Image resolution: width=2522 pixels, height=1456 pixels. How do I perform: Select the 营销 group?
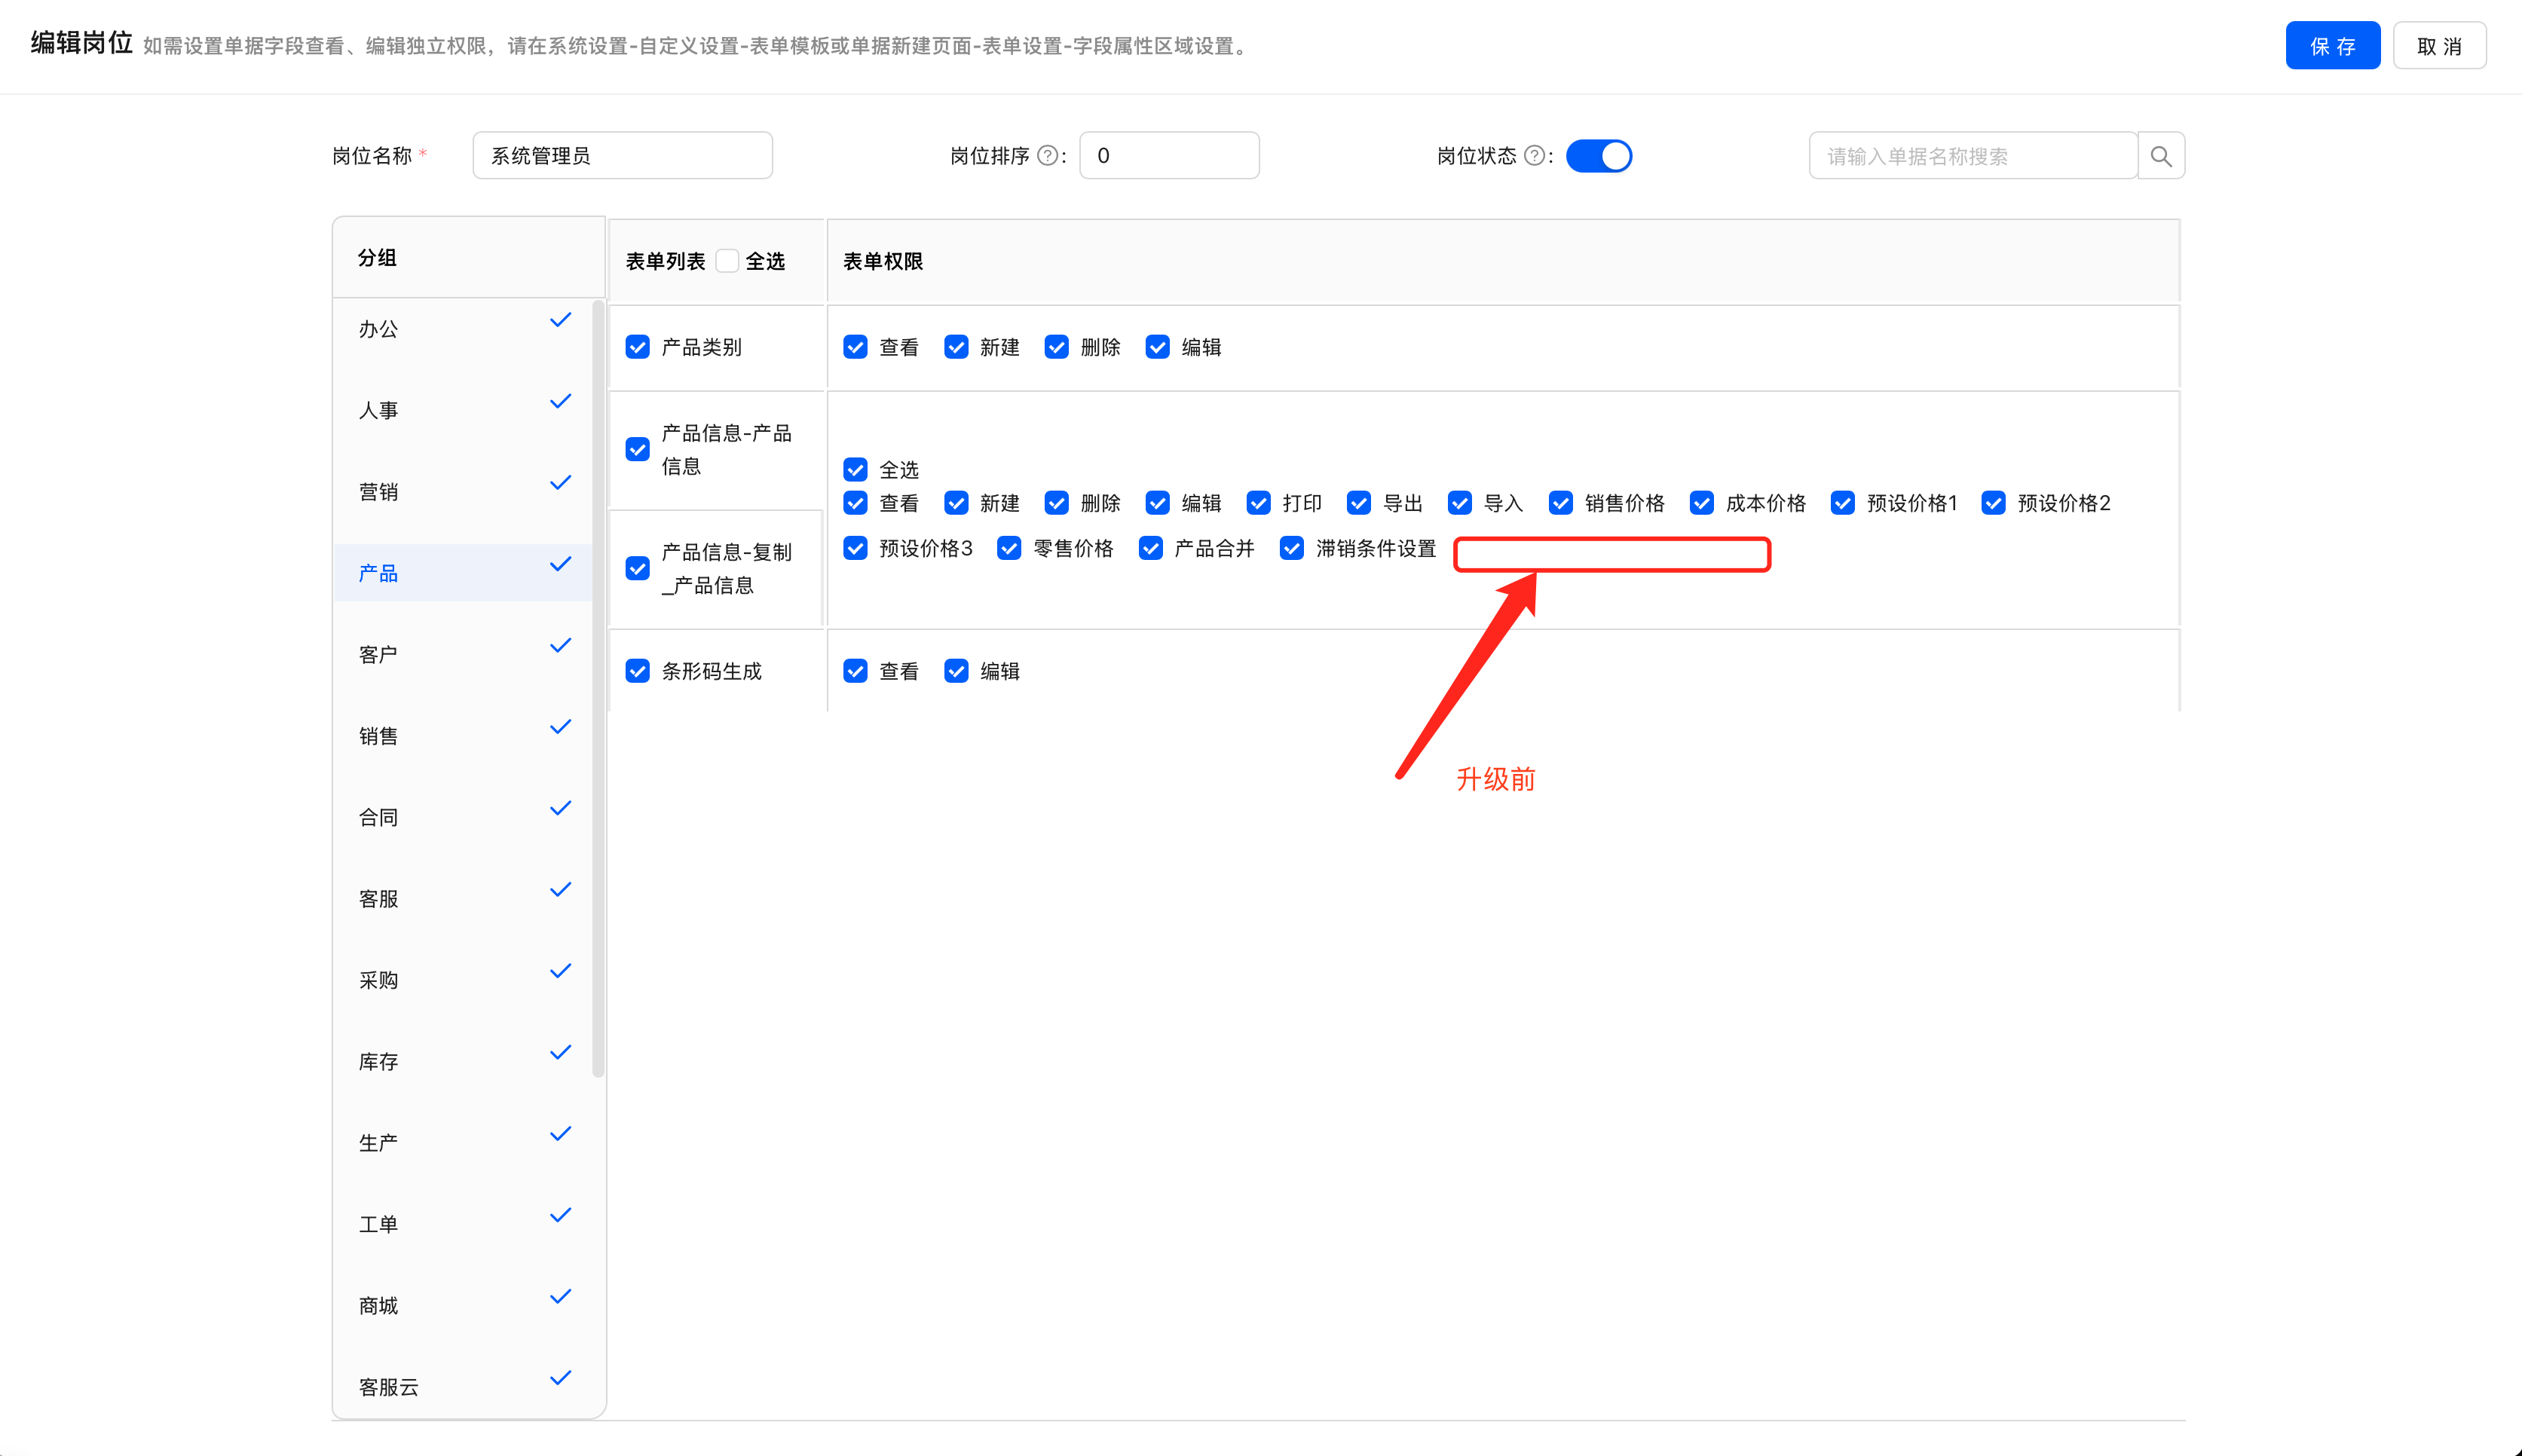coord(463,492)
